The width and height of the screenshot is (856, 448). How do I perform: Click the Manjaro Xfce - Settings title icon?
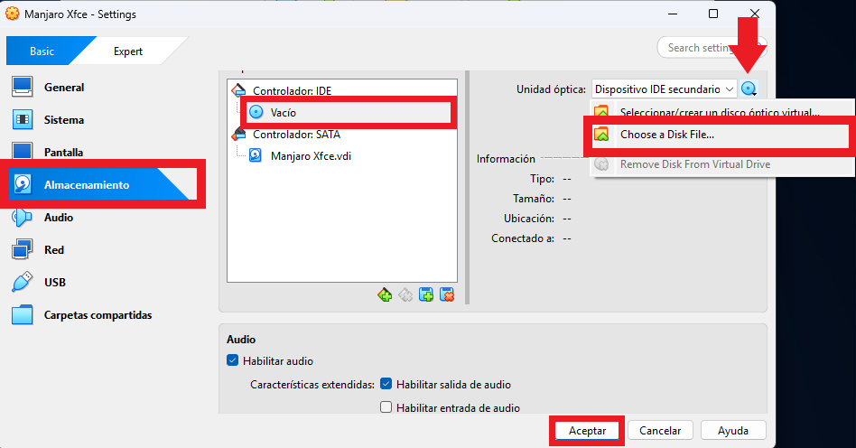tap(12, 14)
